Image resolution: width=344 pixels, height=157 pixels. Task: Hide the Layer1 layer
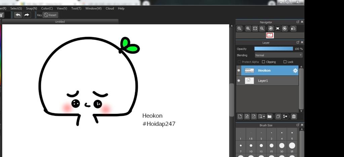tap(239, 81)
